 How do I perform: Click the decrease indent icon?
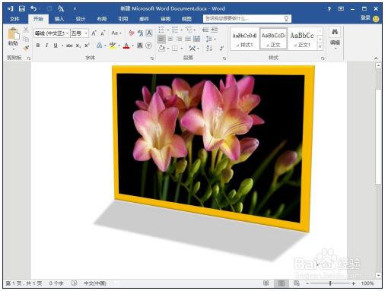[x=205, y=30]
